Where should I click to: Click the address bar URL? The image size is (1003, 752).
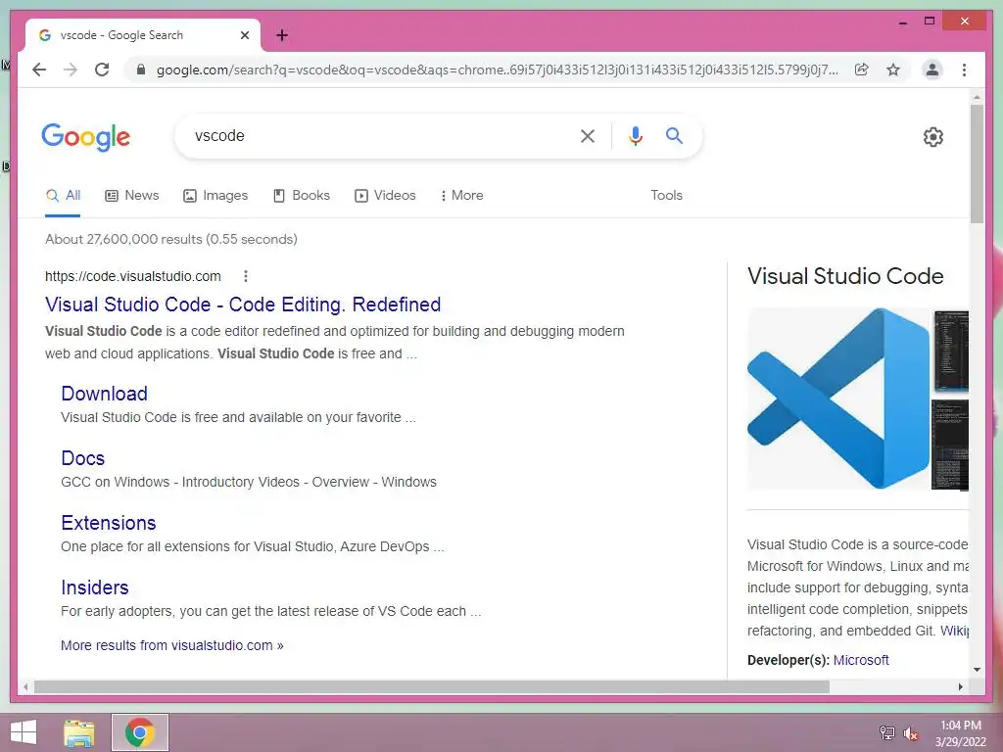click(497, 70)
